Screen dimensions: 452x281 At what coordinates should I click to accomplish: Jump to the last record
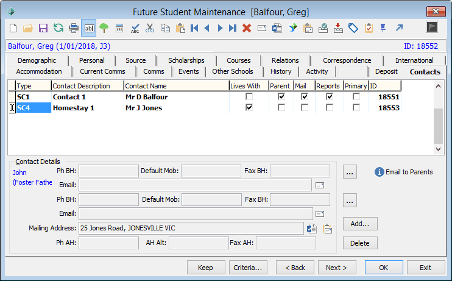pyautogui.click(x=232, y=28)
